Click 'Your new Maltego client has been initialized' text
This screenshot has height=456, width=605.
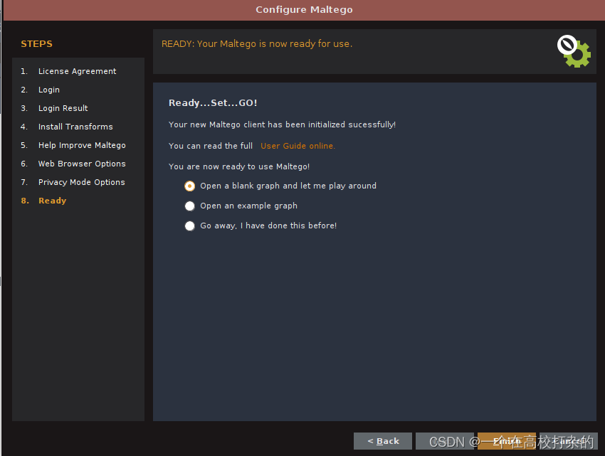(282, 124)
